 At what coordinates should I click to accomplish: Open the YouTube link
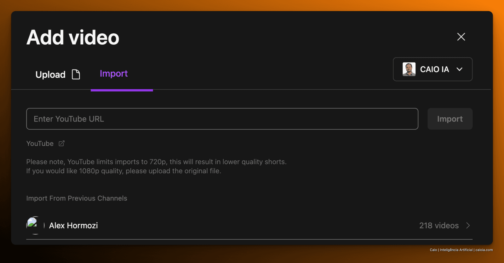(40, 143)
